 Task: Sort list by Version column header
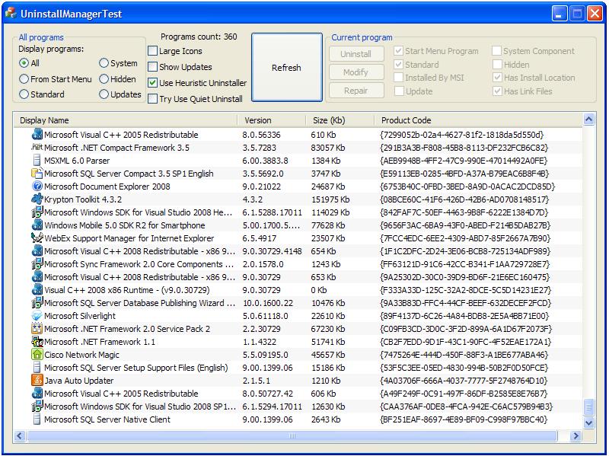click(272, 120)
